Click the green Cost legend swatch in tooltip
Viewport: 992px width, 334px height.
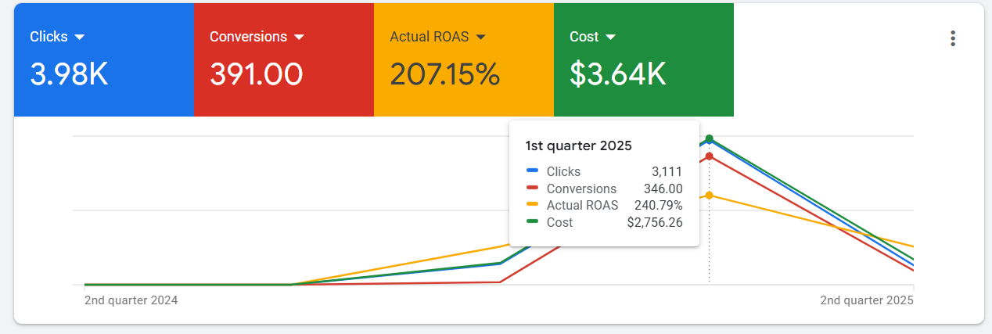(x=533, y=222)
